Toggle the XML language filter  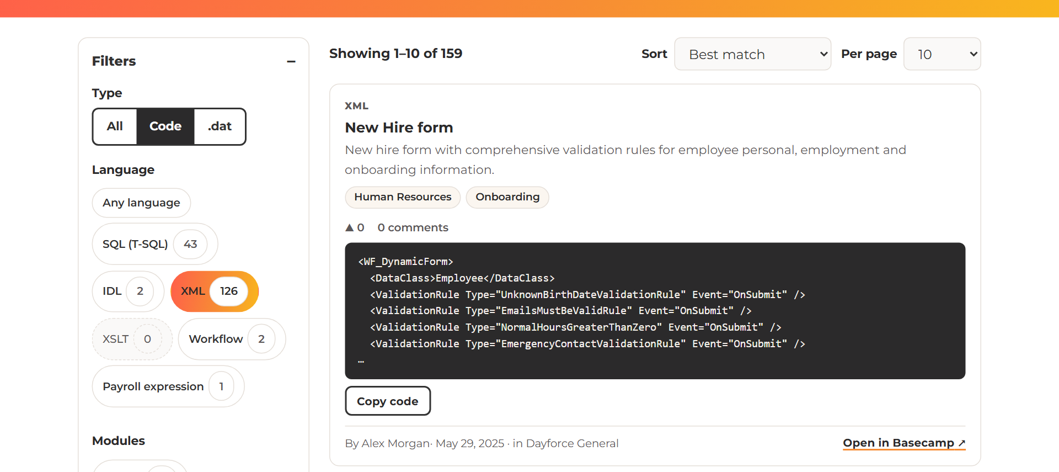point(215,291)
